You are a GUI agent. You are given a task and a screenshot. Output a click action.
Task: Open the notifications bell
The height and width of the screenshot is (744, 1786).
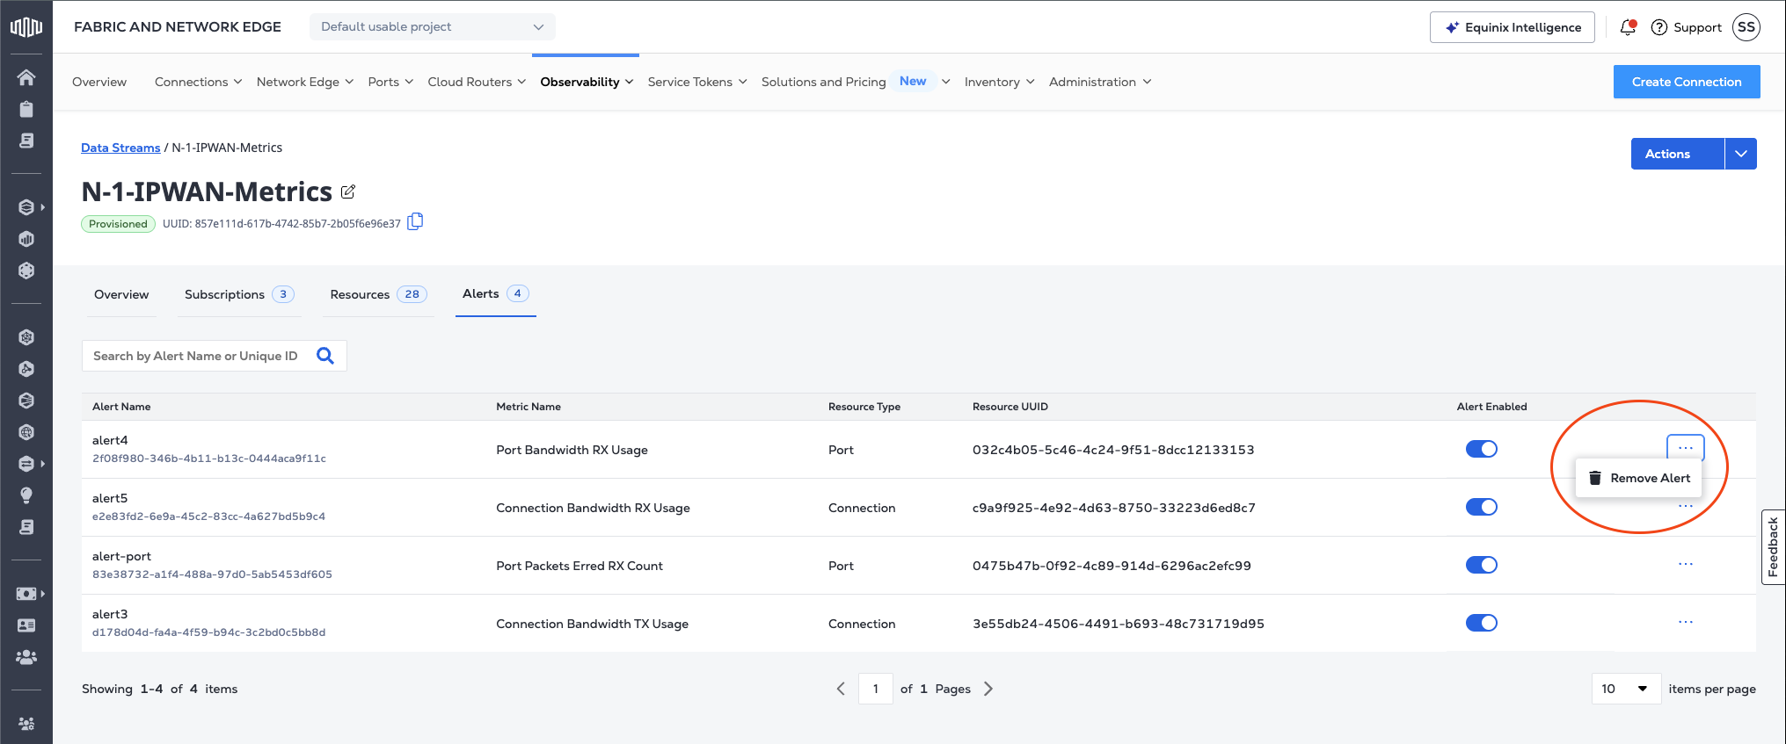(x=1627, y=27)
